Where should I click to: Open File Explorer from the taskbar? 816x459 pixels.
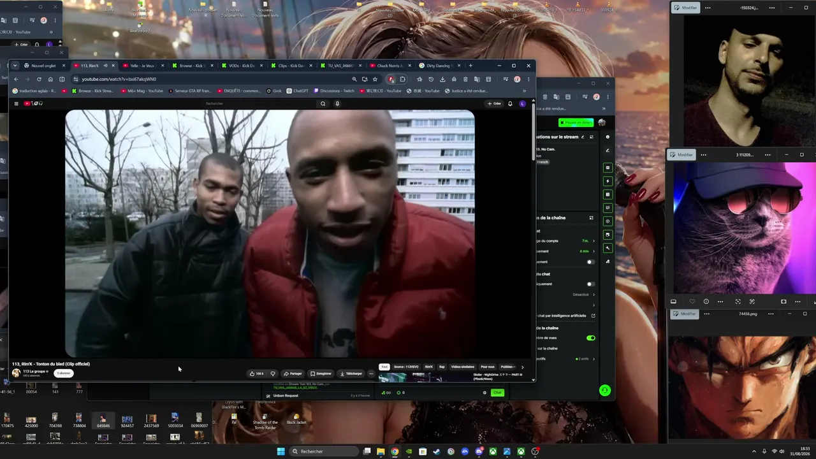[x=381, y=451]
